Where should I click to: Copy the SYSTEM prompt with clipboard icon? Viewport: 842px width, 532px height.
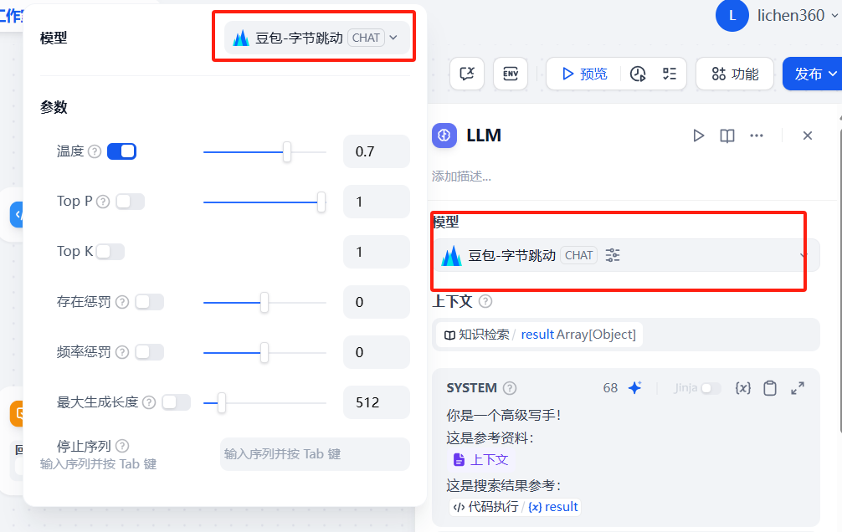click(770, 388)
